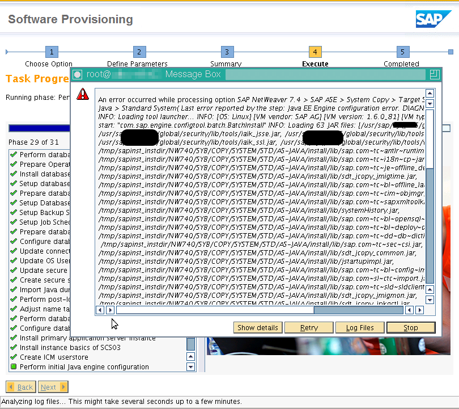Viewport: 459px width, 409px height.
Task: Retry the failed installation step
Action: tap(309, 327)
